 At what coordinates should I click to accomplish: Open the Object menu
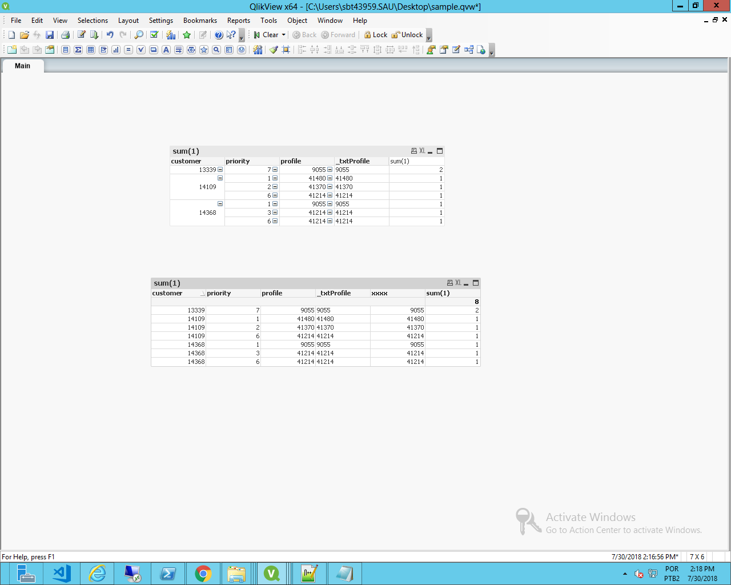pyautogui.click(x=297, y=21)
